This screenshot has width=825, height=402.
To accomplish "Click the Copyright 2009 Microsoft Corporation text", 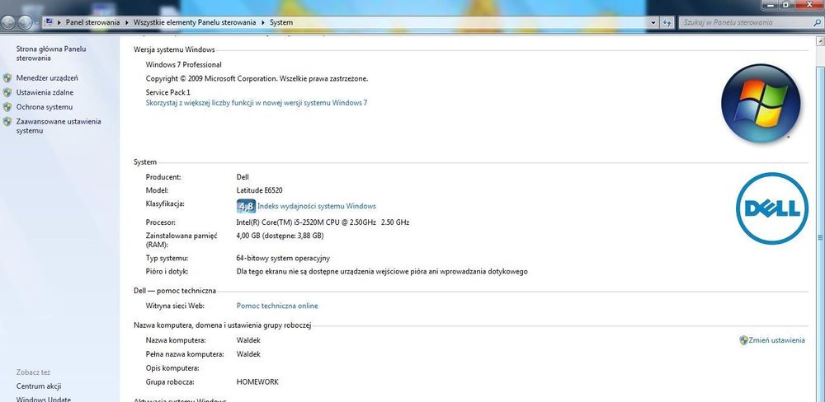I will click(x=257, y=79).
